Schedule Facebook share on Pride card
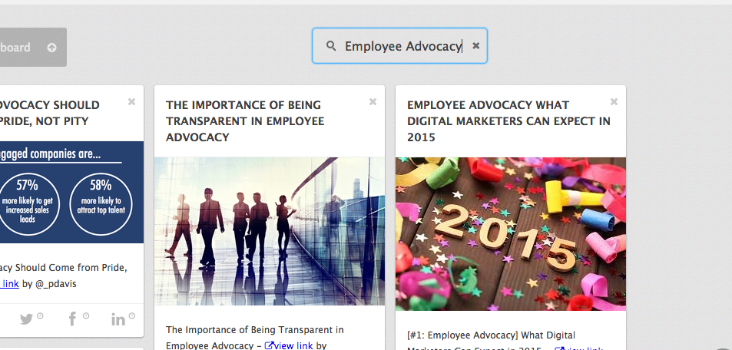 point(78,319)
